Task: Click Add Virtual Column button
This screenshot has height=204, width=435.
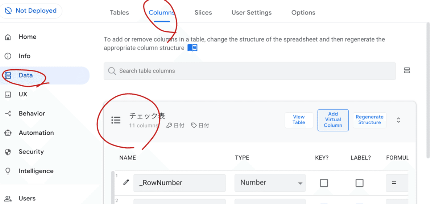Action: (333, 120)
